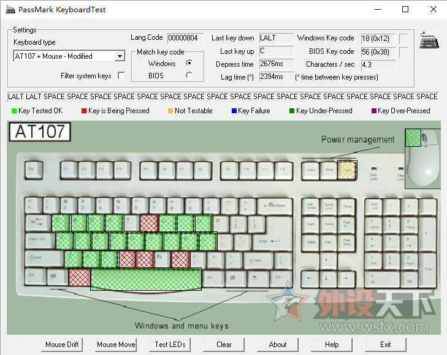Viewport: 447px width, 355px height.
Task: Click the Mouse Drift button
Action: point(62,345)
